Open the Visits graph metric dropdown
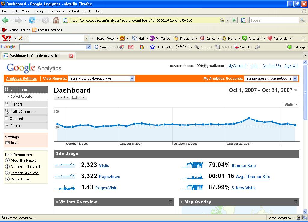The height and width of the screenshot is (222, 308). [x=291, y=105]
